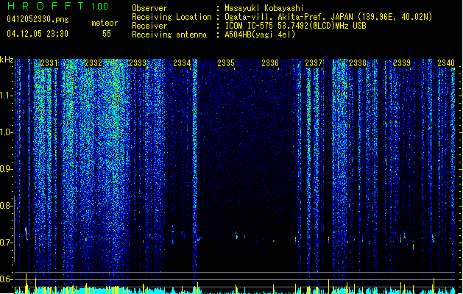Click time marker 2340
The height and width of the screenshot is (294, 463).
[446, 63]
